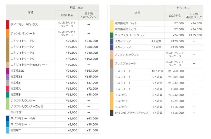Image resolution: width=211 pixels, height=139 pixels.
Task: Click the プレミアムラウンジ seat name
Action: point(127,55)
